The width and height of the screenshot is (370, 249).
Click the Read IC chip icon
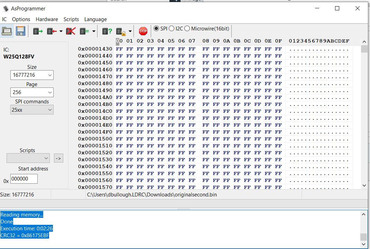click(x=38, y=31)
